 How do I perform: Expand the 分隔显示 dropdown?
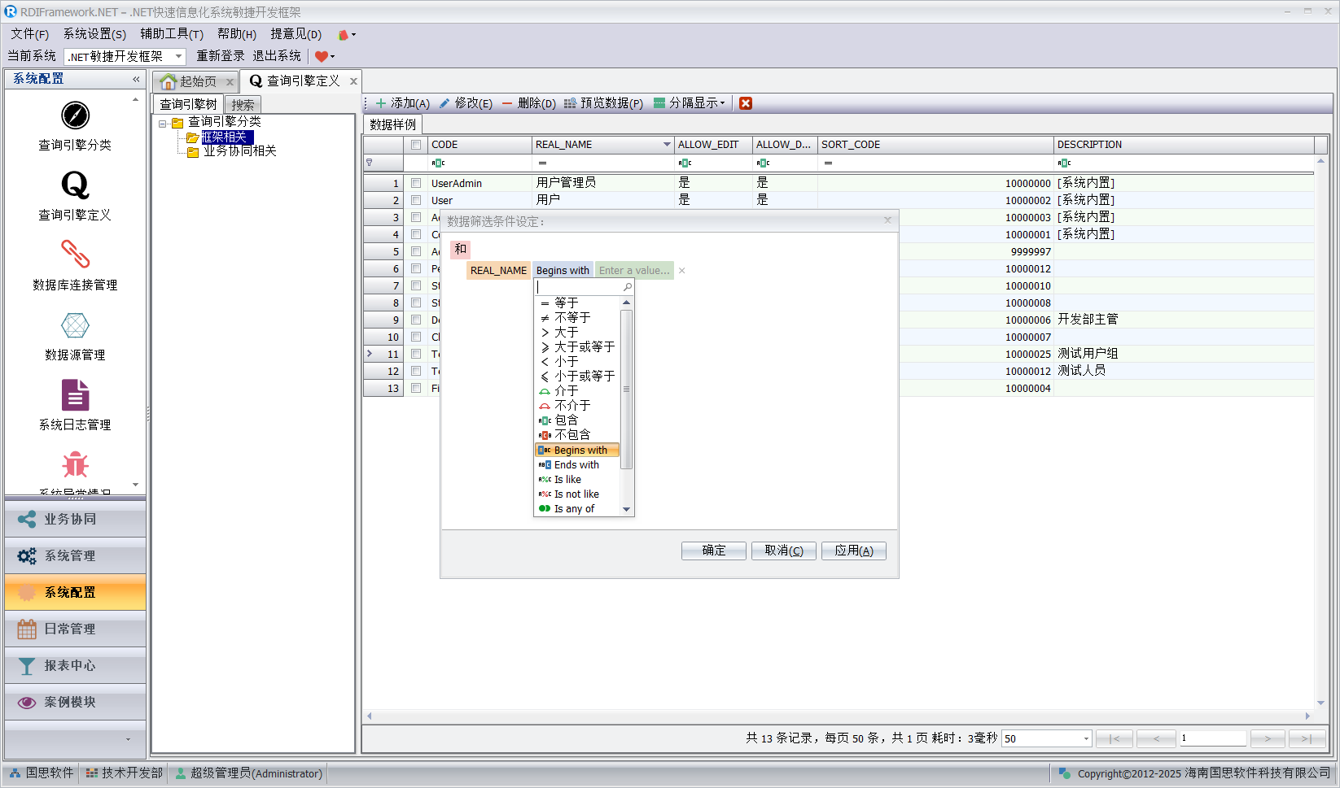722,103
